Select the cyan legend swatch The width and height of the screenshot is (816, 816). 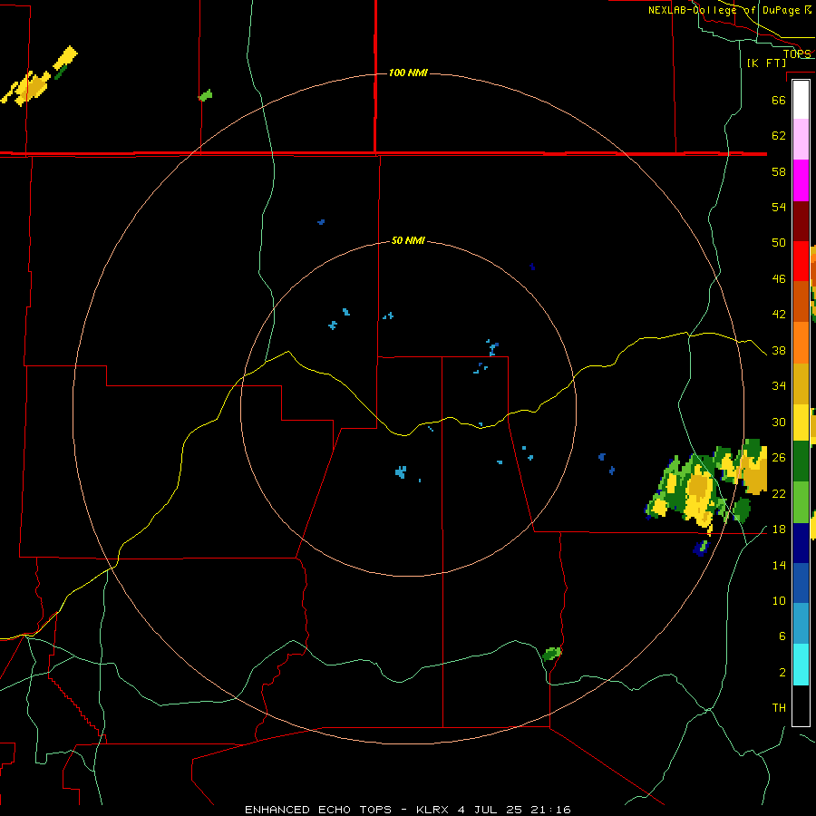click(801, 665)
